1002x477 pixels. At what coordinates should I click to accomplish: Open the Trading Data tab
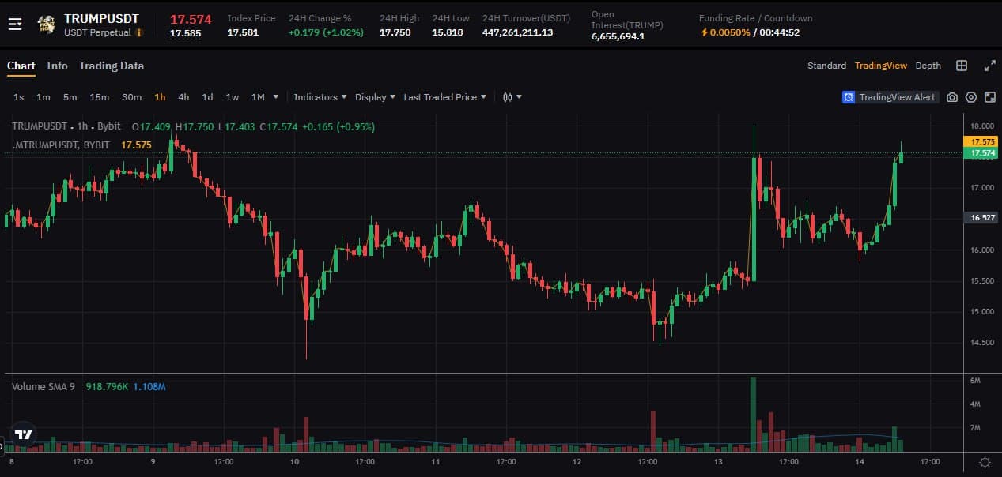112,66
